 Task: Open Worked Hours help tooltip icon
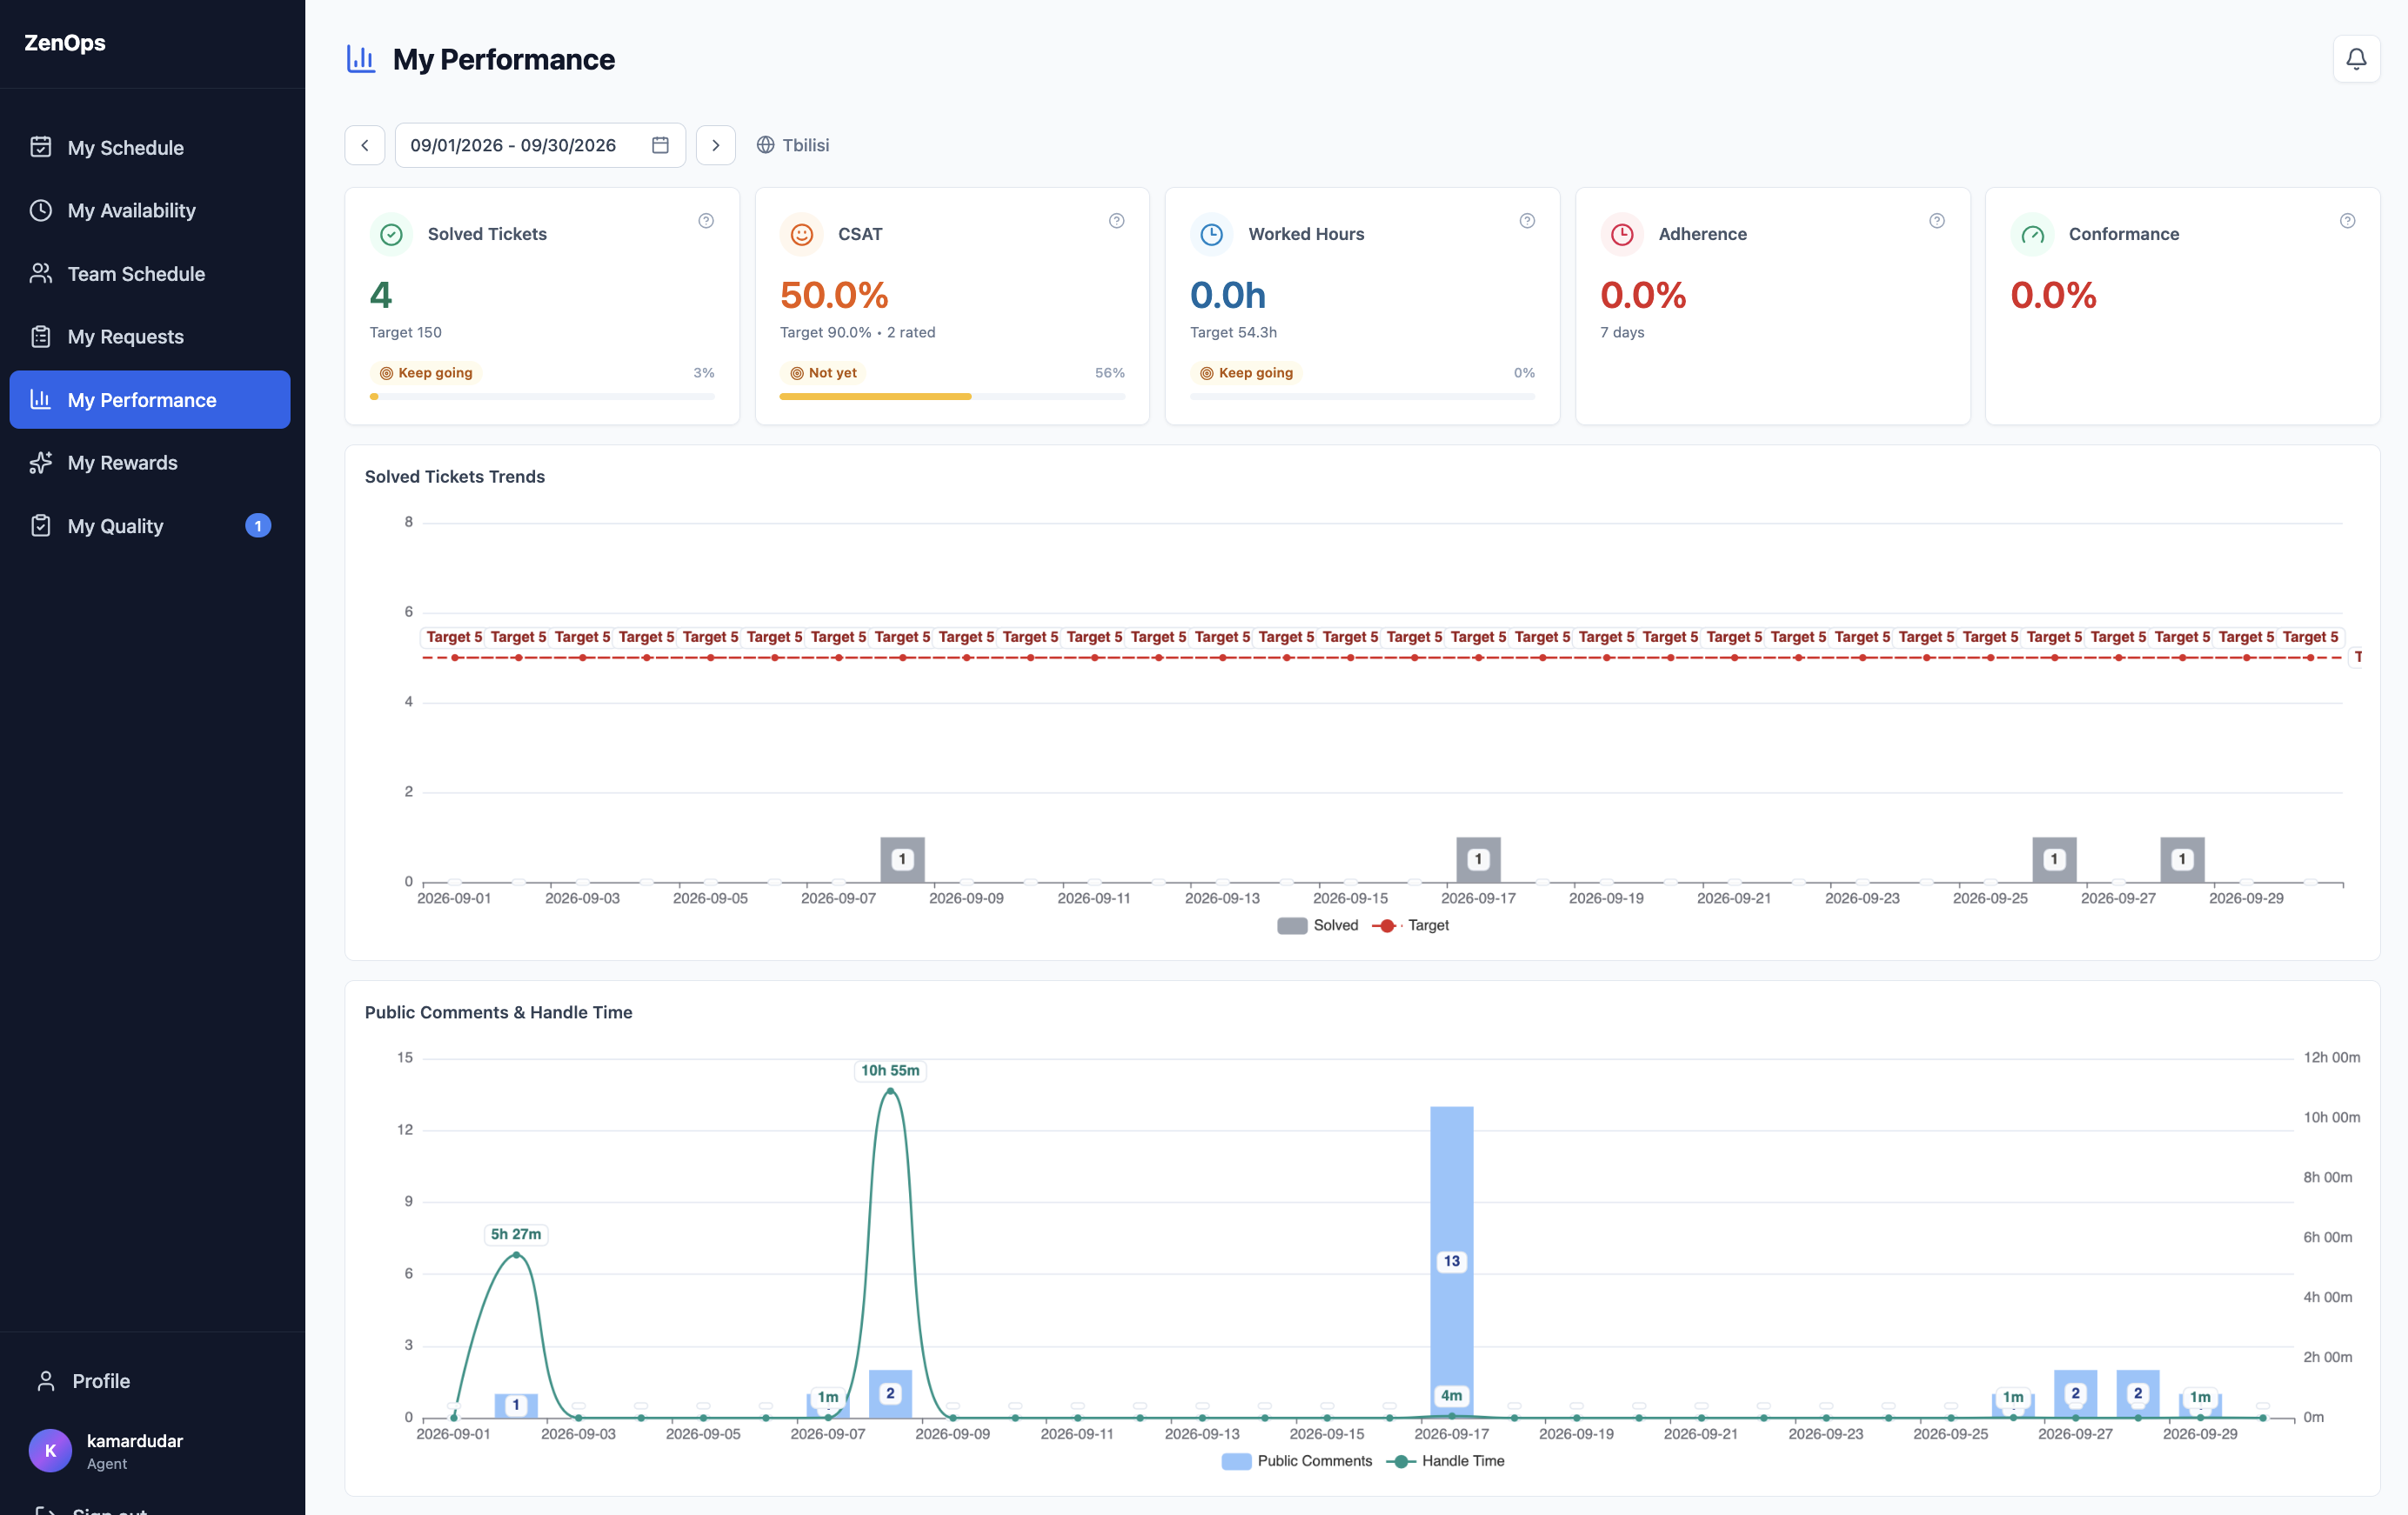pos(1526,221)
